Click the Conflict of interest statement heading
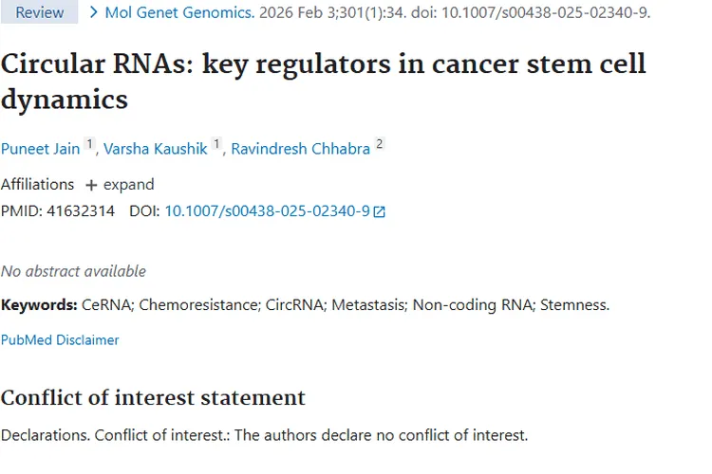Viewport: 712px width, 474px height. pos(153,397)
